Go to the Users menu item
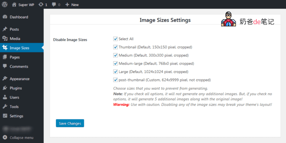The height and width of the screenshot is (143, 286). [x=22, y=97]
